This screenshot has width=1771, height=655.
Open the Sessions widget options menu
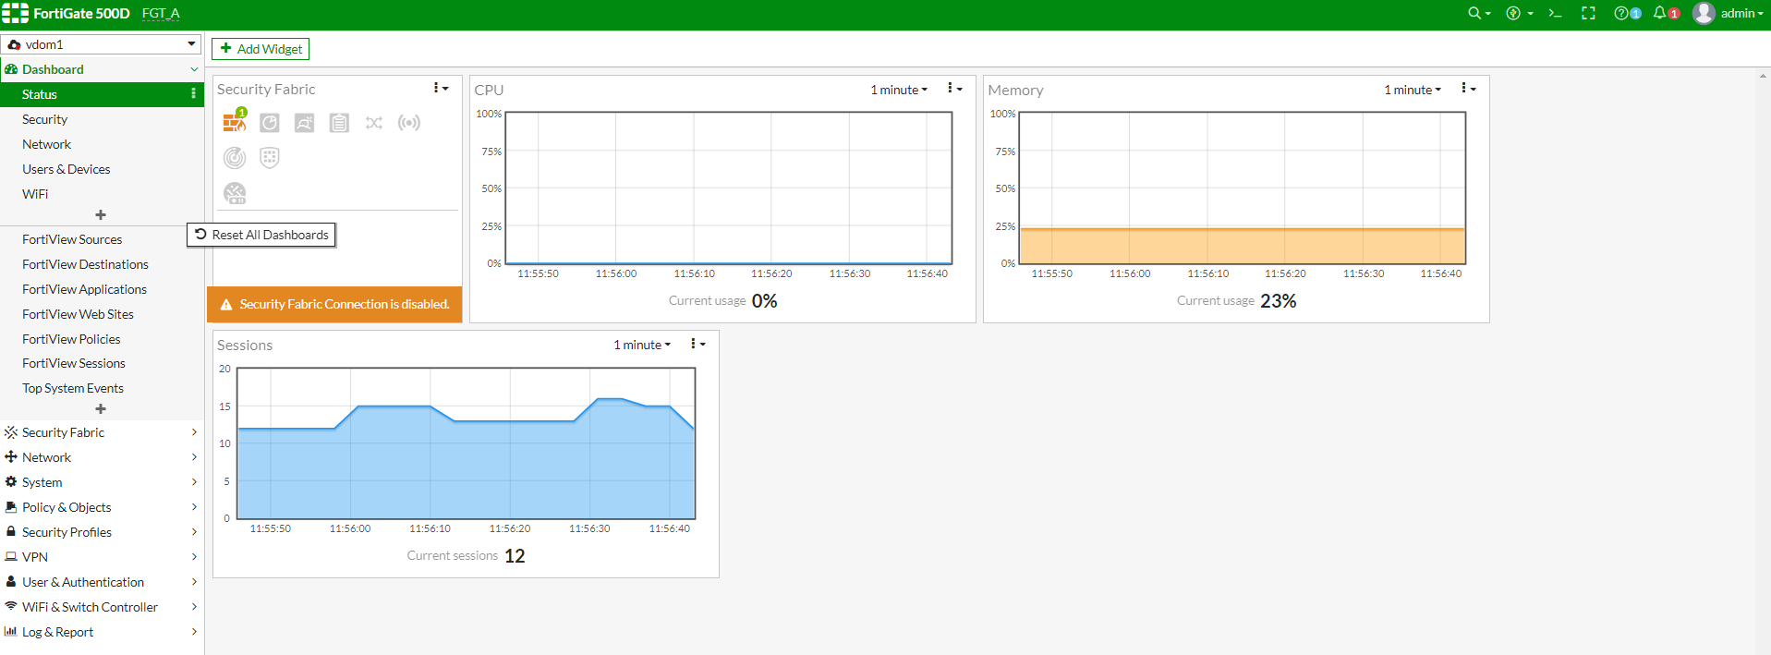click(x=697, y=344)
